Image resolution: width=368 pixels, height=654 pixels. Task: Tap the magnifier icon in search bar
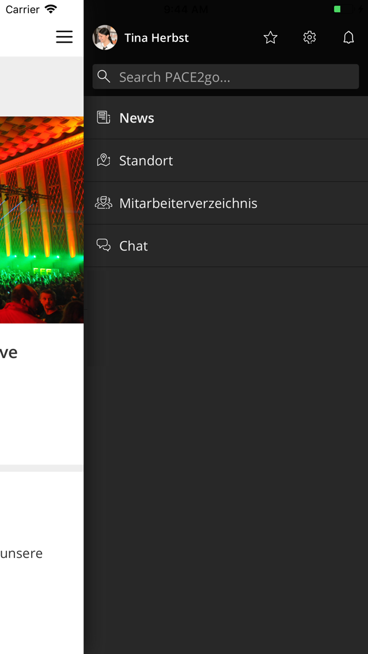pos(104,77)
